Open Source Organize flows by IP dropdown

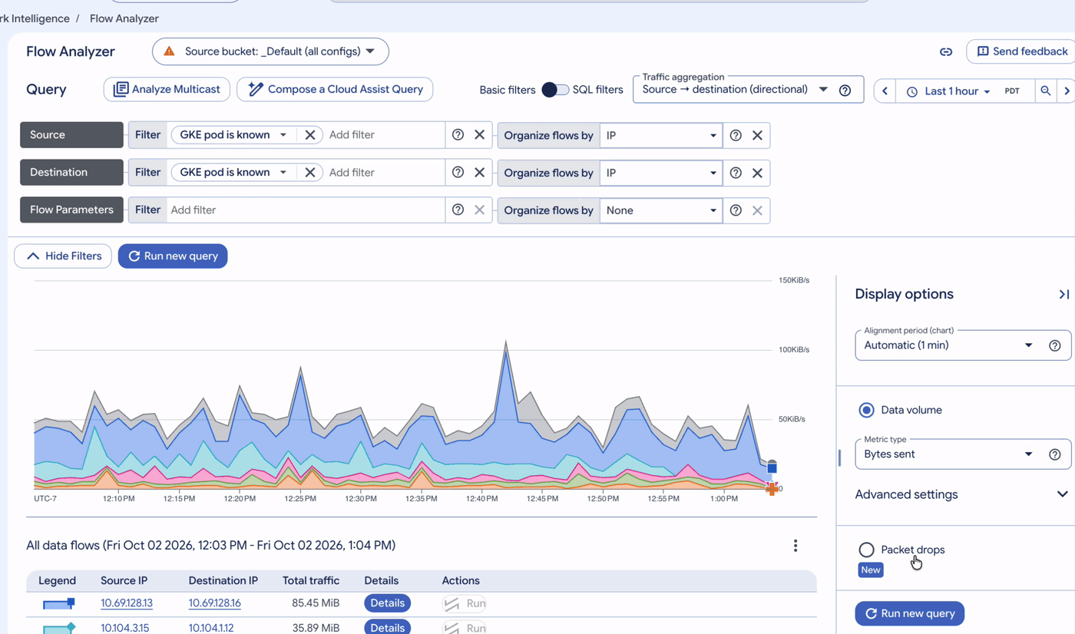point(660,135)
